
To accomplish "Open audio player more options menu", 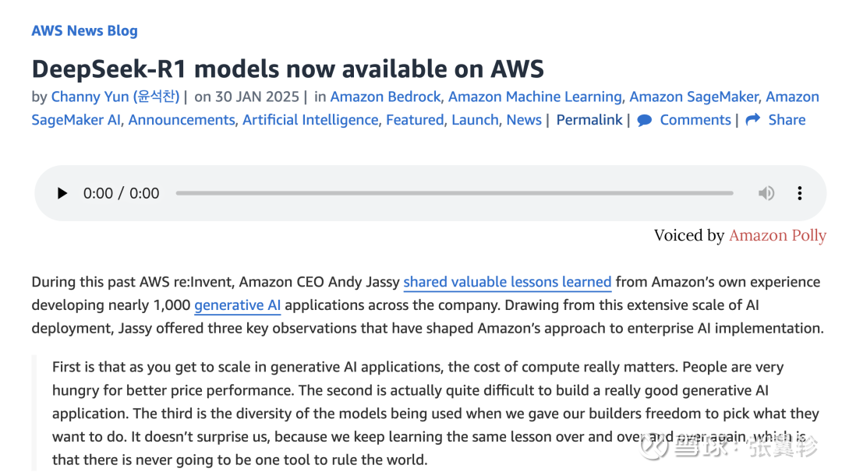I will (800, 193).
